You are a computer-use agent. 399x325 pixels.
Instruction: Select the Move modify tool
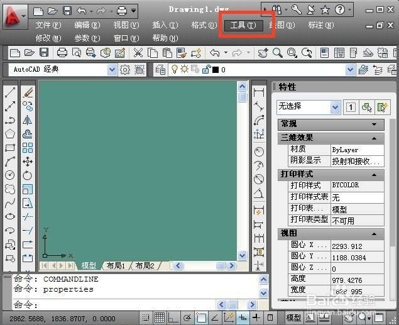[28, 162]
